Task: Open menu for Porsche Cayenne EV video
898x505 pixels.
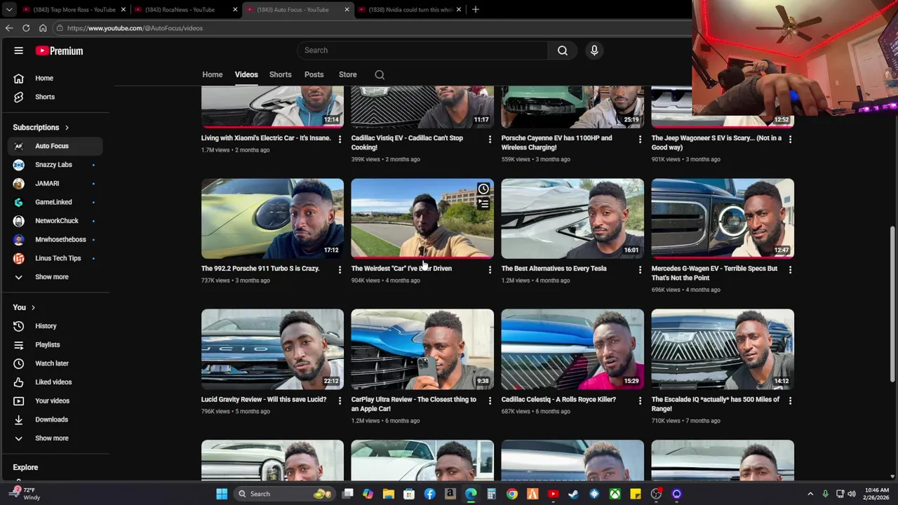Action: [x=640, y=140]
